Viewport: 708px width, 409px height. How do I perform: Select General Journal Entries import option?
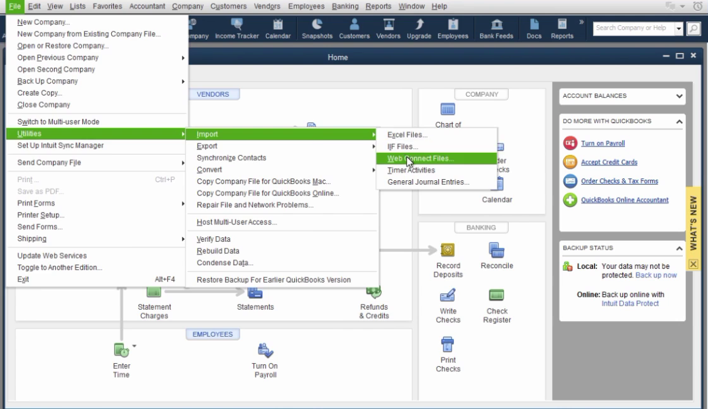[x=436, y=182]
